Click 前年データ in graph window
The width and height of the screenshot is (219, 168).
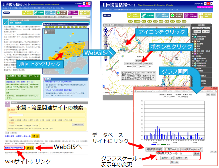[167, 158]
